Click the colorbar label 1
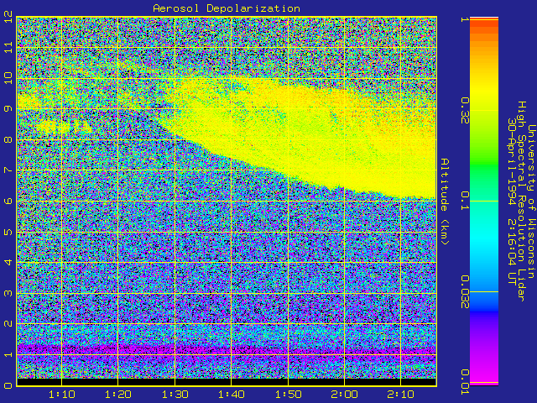This screenshot has width=537, height=403. pyautogui.click(x=465, y=19)
